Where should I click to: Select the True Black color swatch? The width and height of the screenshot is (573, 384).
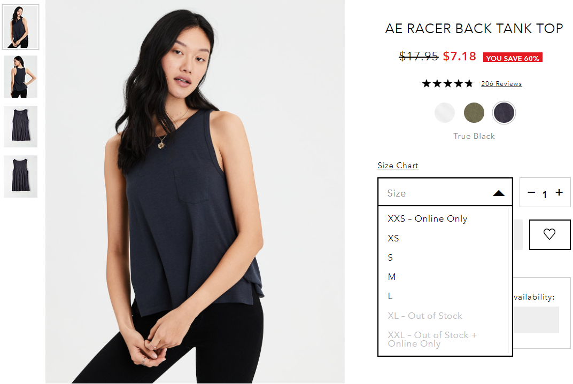[504, 113]
